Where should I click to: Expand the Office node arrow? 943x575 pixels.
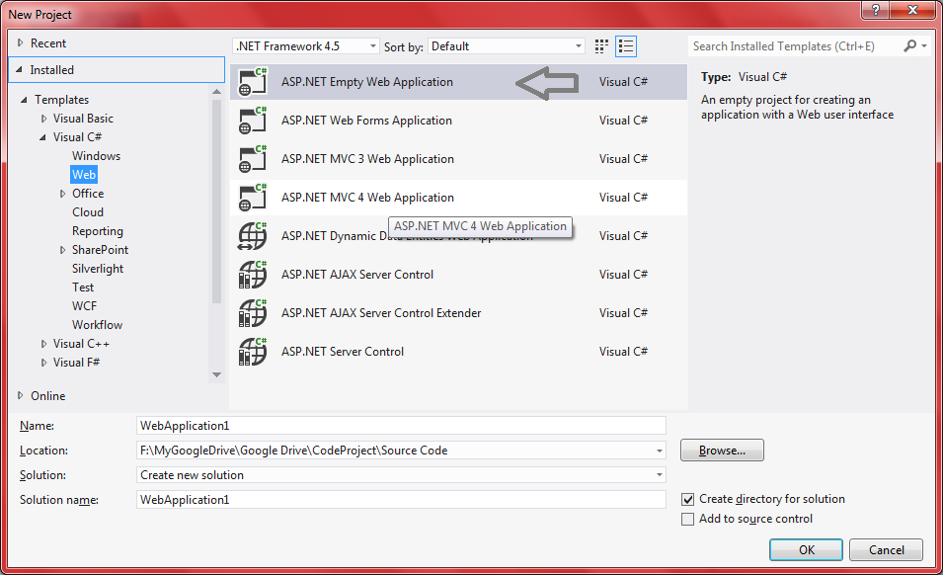62,194
